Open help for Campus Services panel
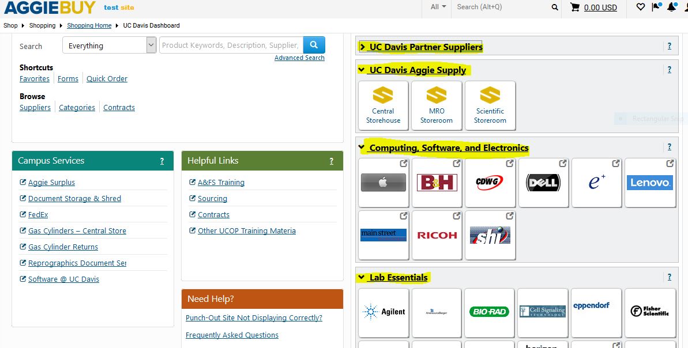 [x=162, y=161]
